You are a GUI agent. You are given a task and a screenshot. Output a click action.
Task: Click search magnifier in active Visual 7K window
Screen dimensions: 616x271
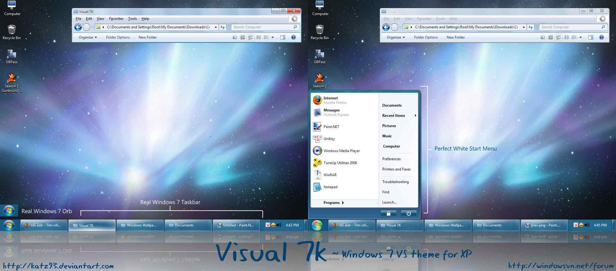pyautogui.click(x=295, y=27)
